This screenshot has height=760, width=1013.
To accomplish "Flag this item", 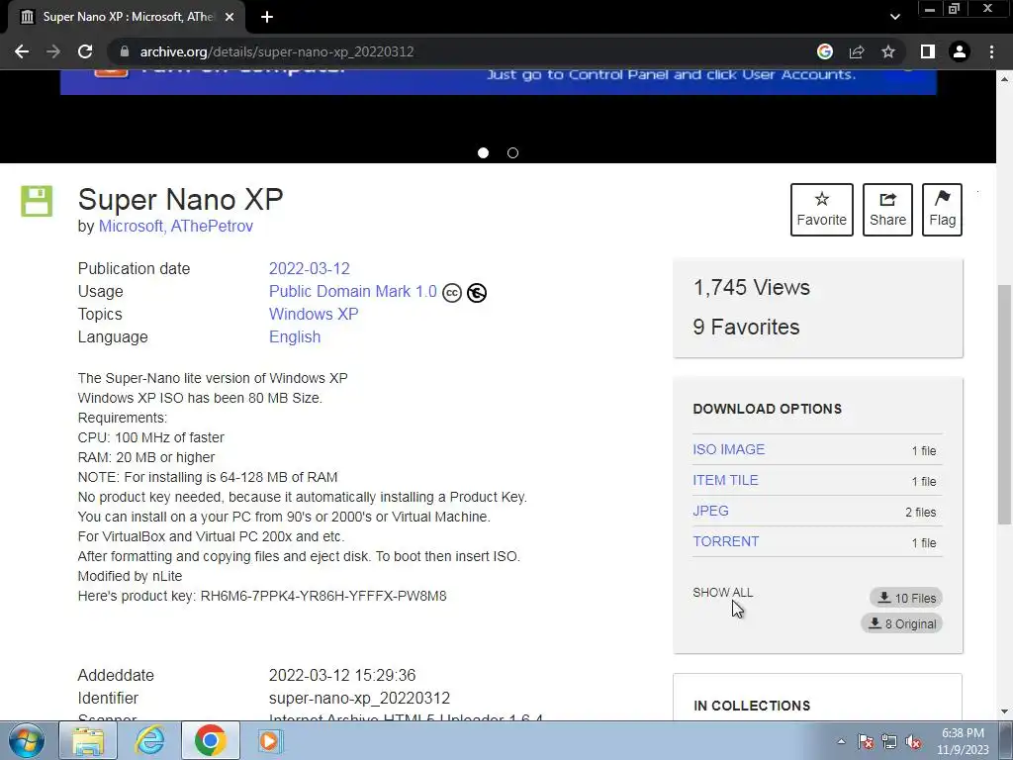I will click(x=942, y=210).
